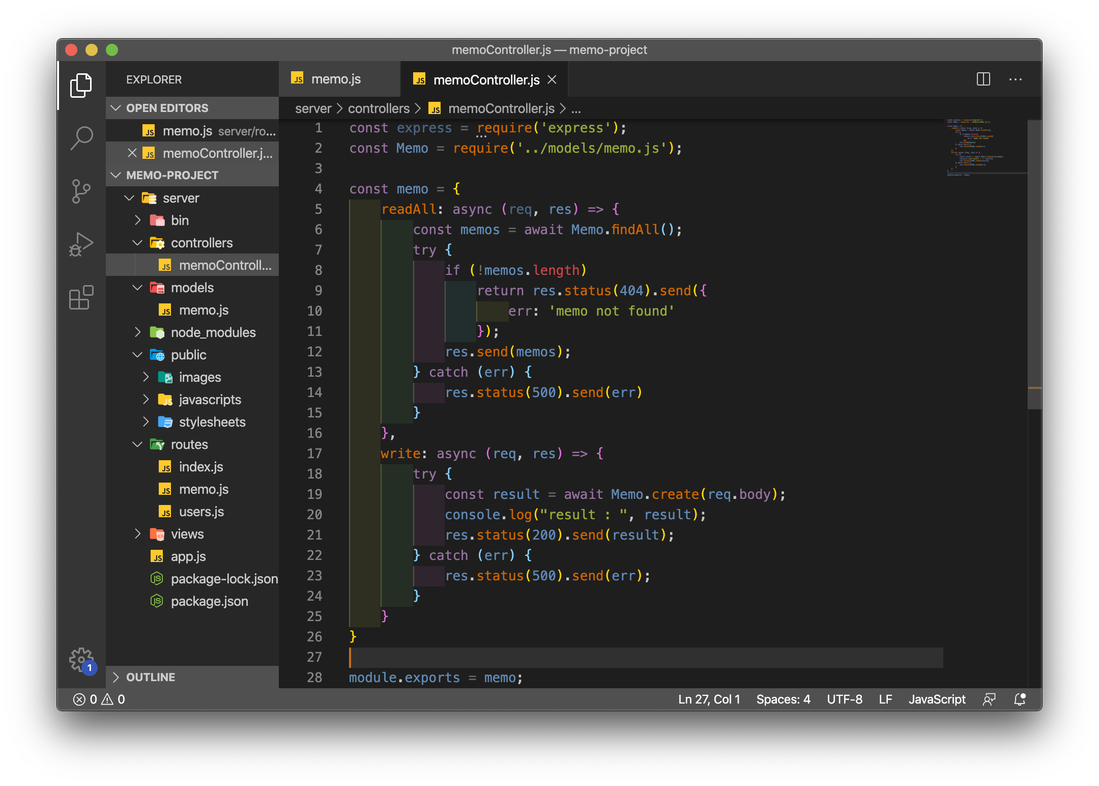Click the Spaces: 4 indentation setting
This screenshot has width=1099, height=786.
(783, 699)
